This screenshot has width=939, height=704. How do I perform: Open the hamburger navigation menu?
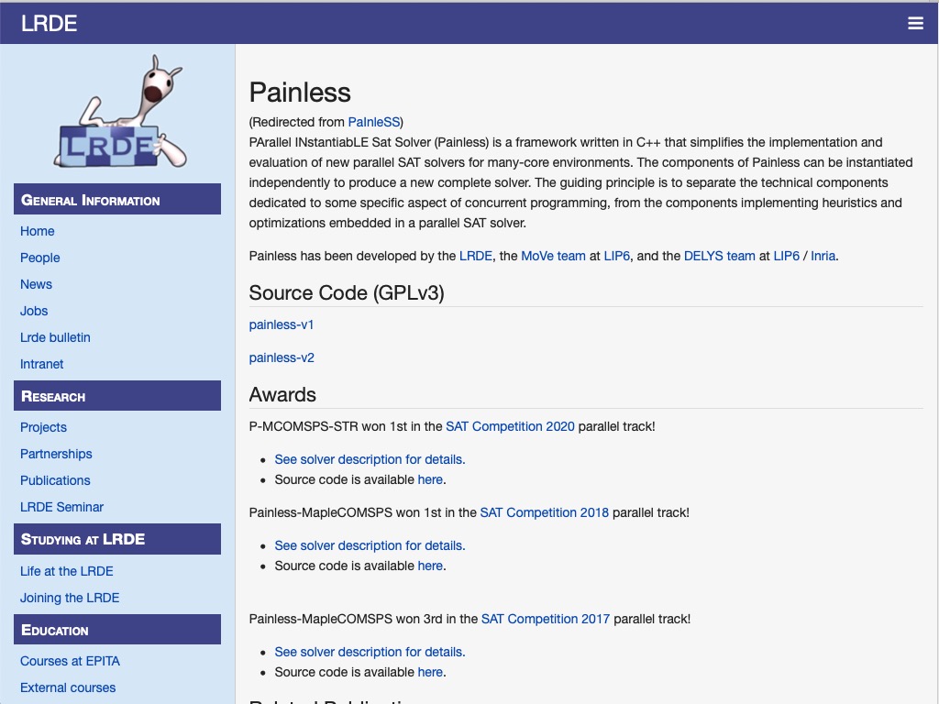tap(915, 23)
